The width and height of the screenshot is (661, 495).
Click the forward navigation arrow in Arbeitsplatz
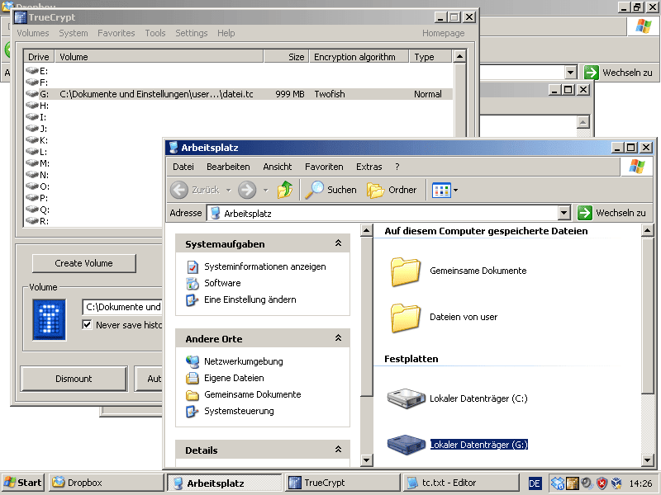point(247,190)
